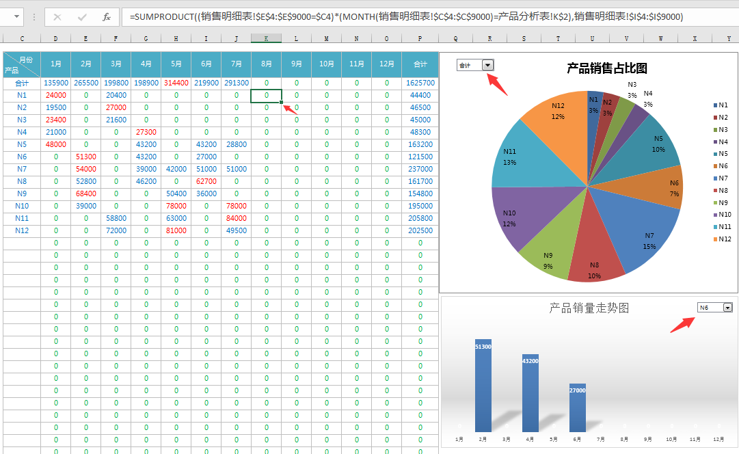The height and width of the screenshot is (454, 739).
Task: Select the N6 product row label
Action: (22, 157)
